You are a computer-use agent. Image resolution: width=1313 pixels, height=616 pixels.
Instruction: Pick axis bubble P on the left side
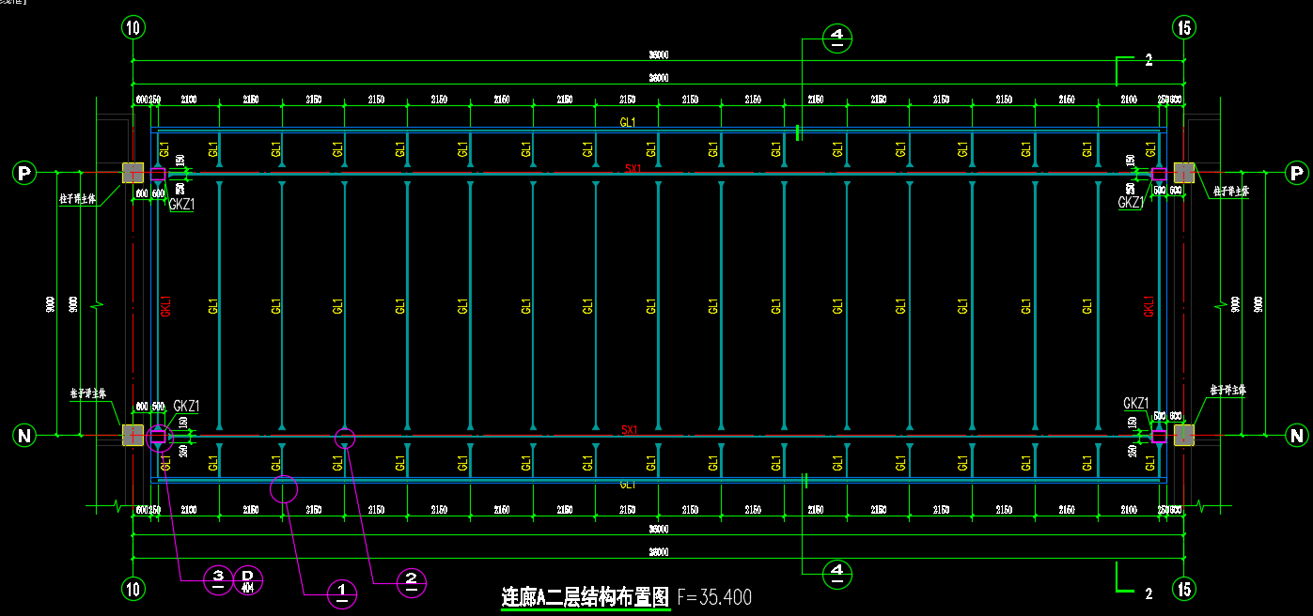[x=24, y=173]
